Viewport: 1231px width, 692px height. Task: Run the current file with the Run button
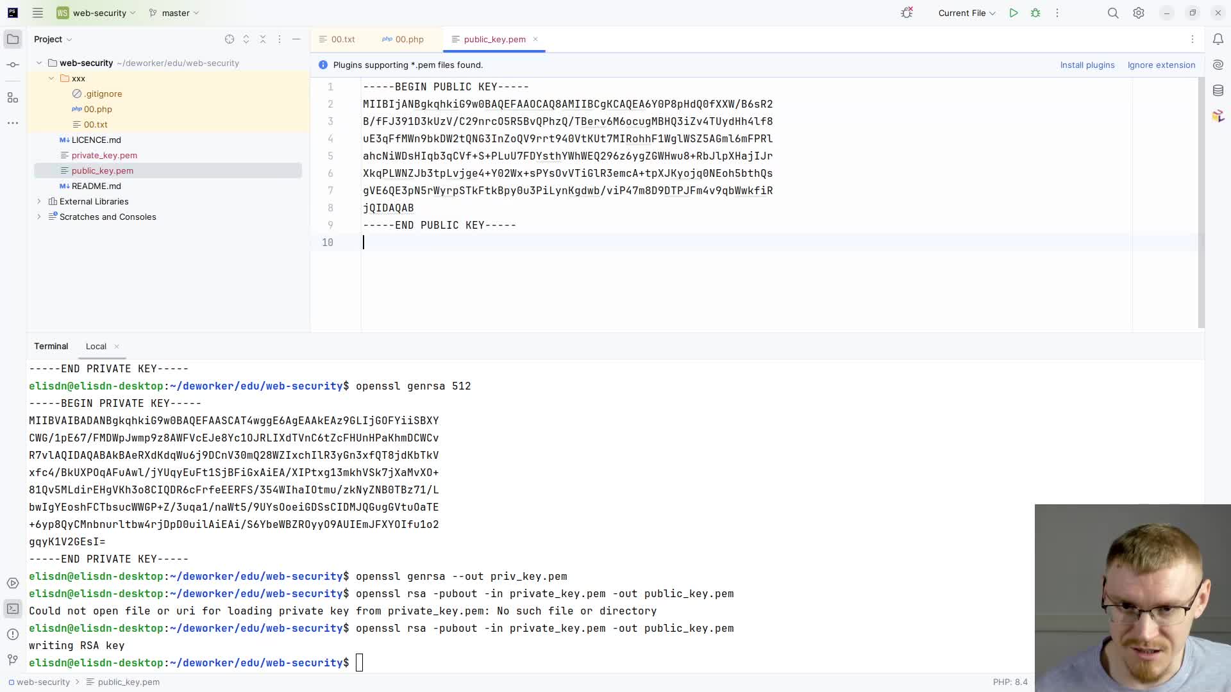point(1014,13)
